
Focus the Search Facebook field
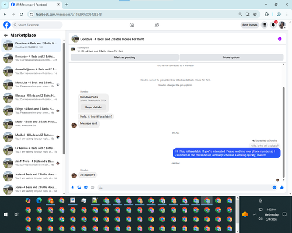point(37,25)
